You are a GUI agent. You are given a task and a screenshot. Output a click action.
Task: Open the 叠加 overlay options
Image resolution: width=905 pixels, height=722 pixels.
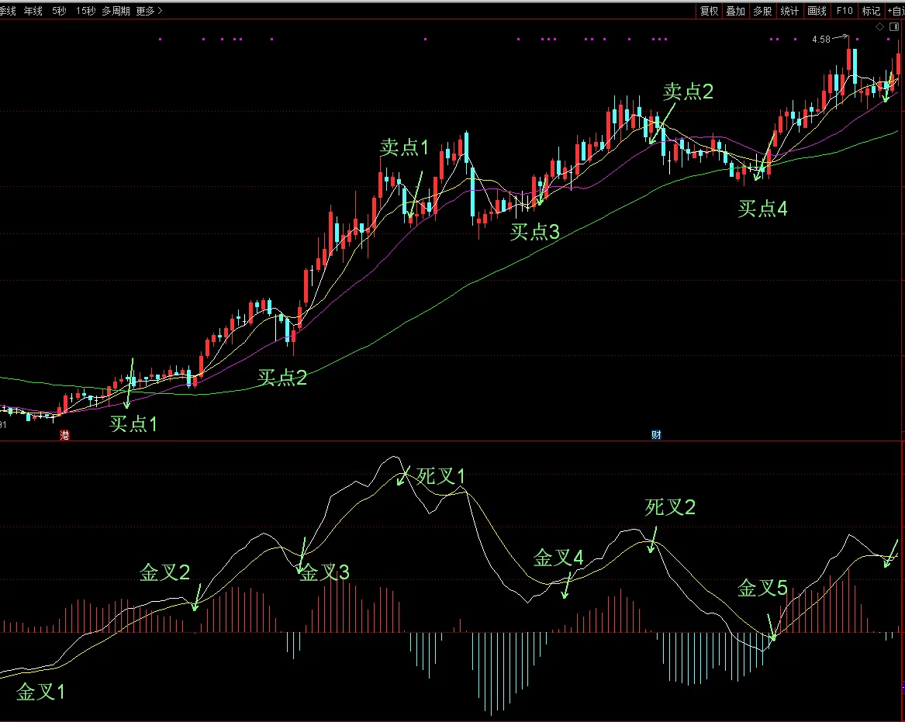click(736, 11)
